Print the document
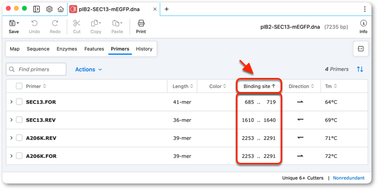Screen dimensions: 377x189 (x=141, y=27)
